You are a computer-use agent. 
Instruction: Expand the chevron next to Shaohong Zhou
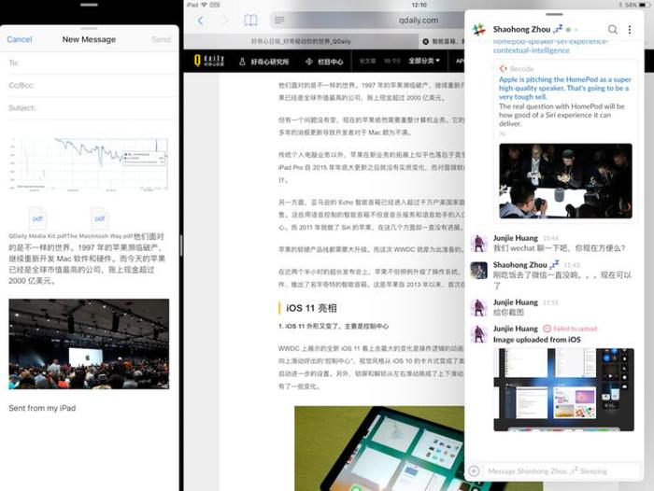click(576, 30)
